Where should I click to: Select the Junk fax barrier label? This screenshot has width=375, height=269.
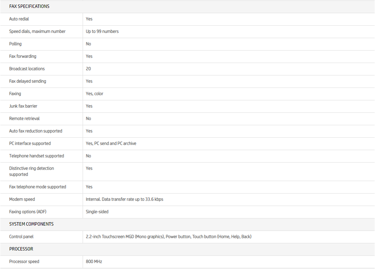(x=23, y=106)
